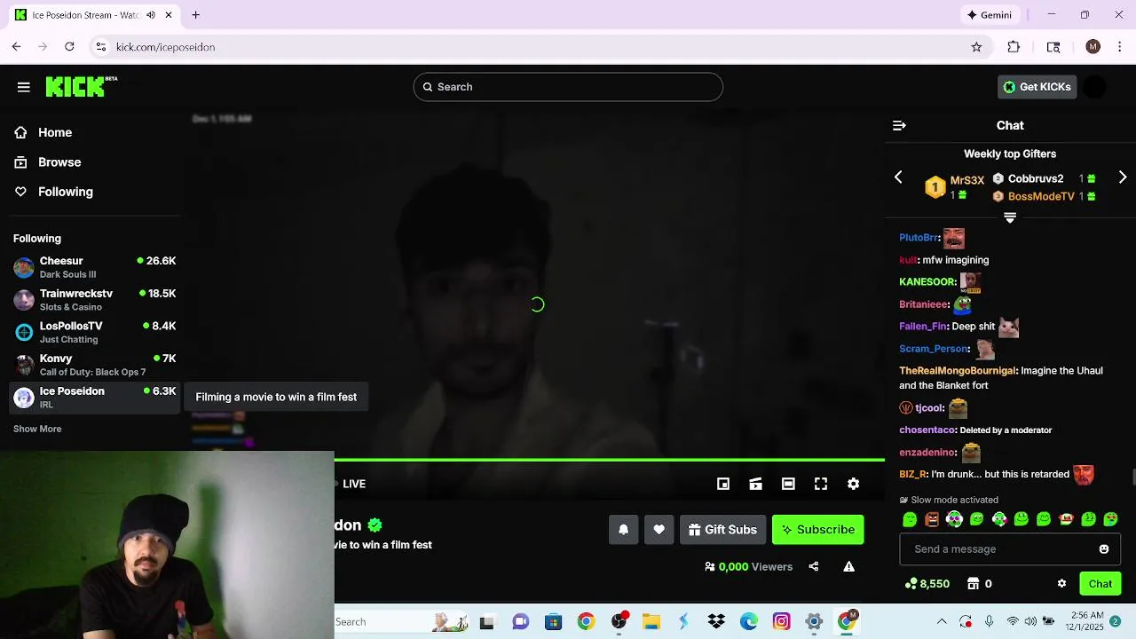
Task: Open Dropbox from taskbar
Action: coord(716,622)
